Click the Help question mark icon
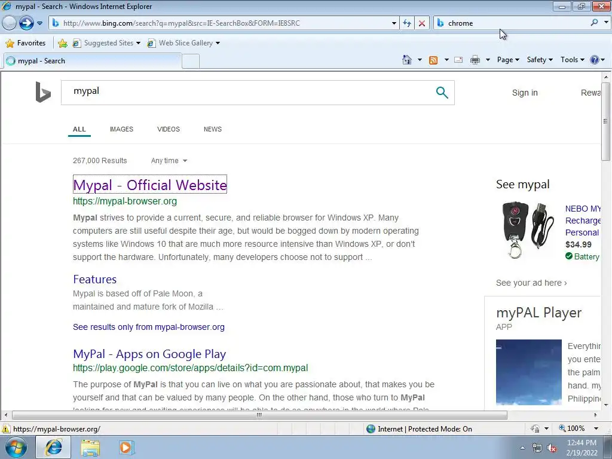 click(595, 60)
